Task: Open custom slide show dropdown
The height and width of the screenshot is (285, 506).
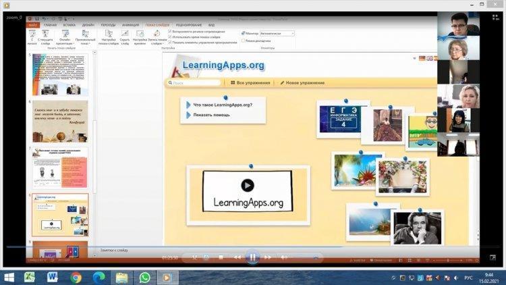Action: 85,37
